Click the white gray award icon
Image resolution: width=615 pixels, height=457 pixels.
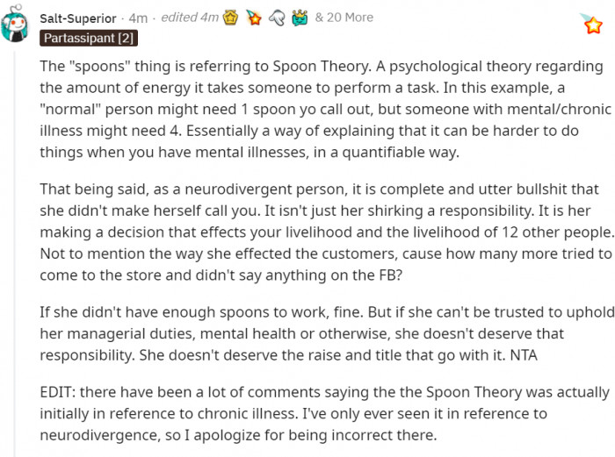tap(276, 18)
